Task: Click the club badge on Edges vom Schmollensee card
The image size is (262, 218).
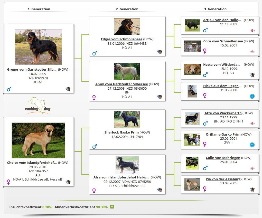Action: 160,52
